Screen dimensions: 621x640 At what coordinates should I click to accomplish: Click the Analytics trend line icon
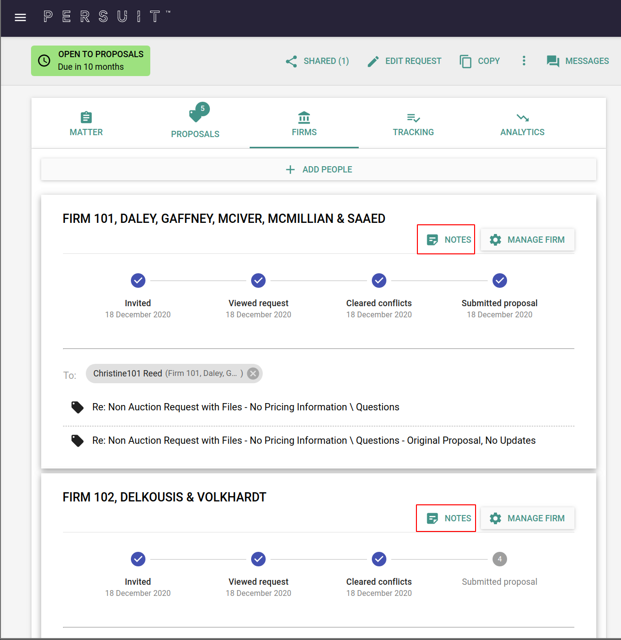pyautogui.click(x=523, y=118)
